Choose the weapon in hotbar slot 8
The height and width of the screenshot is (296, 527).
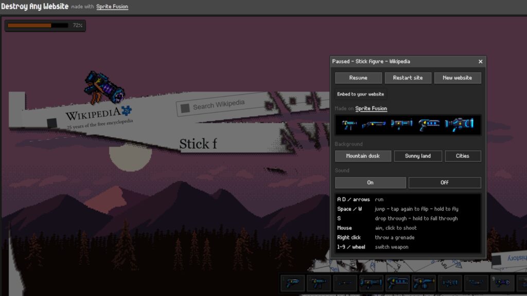(476, 283)
